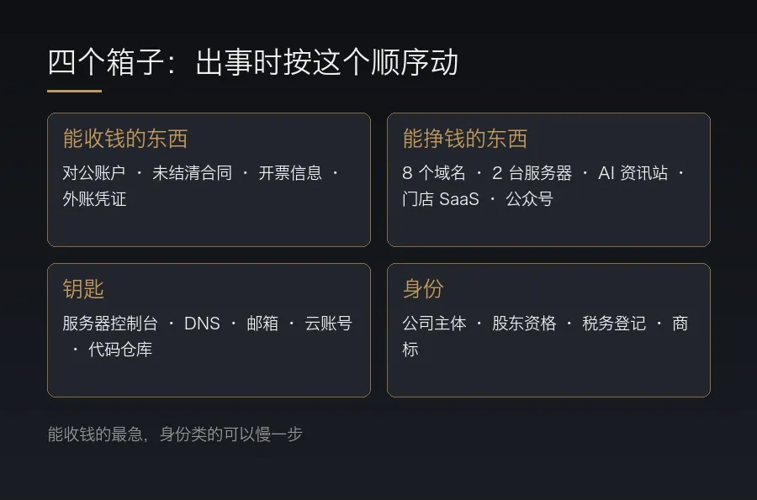Click 开票信息 item text
The width and height of the screenshot is (757, 500).
tap(290, 172)
